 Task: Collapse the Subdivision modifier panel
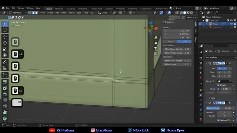pos(207,103)
